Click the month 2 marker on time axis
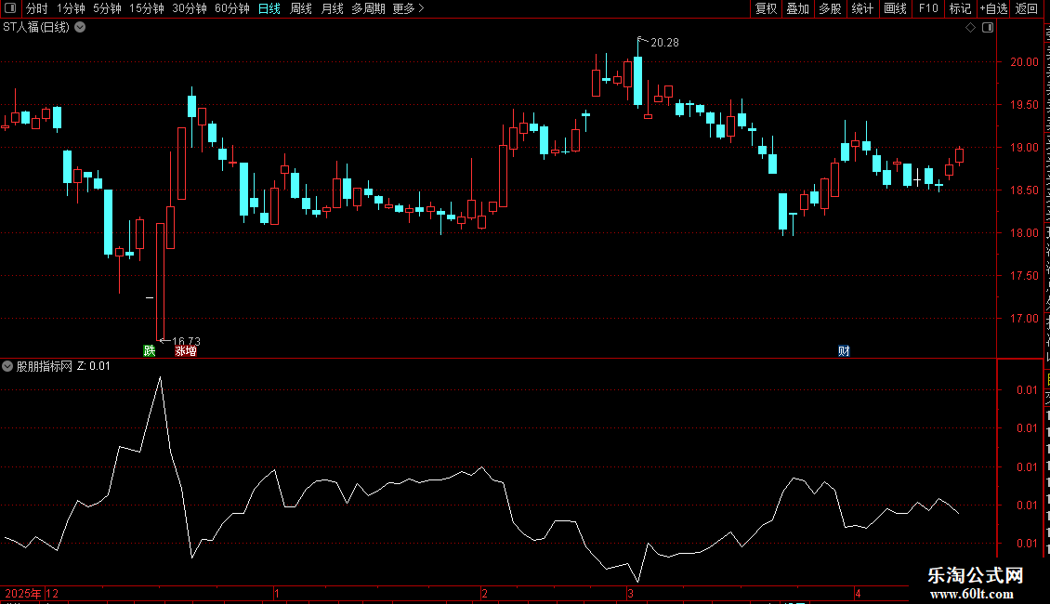 484,593
